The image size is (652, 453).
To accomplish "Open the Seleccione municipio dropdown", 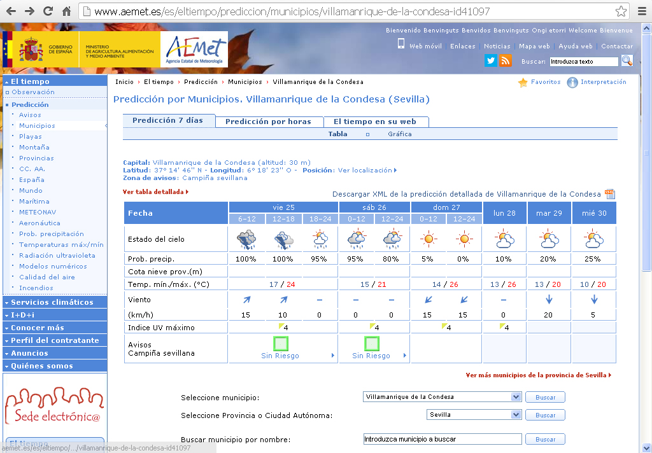I will point(516,397).
